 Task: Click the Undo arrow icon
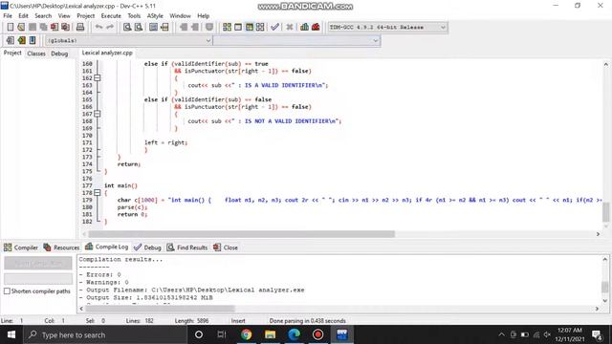pos(98,27)
